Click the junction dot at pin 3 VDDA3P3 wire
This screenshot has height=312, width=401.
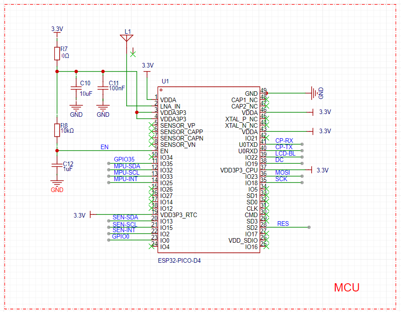coord(137,112)
